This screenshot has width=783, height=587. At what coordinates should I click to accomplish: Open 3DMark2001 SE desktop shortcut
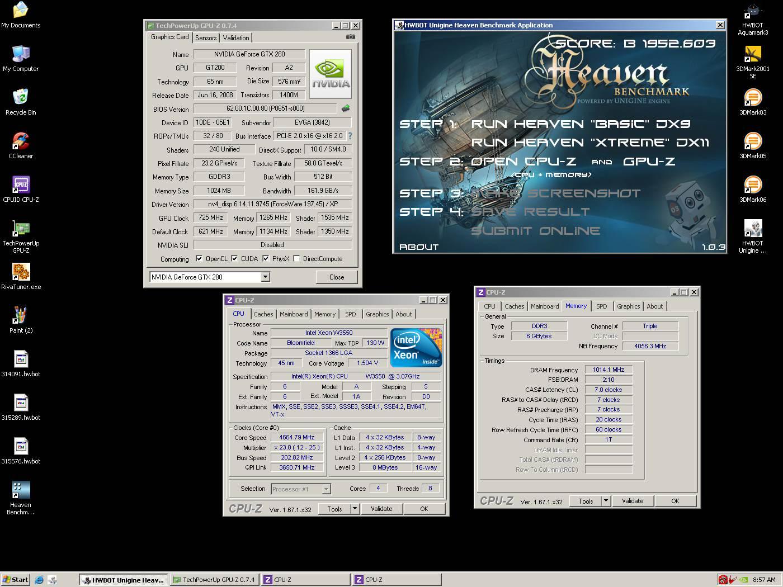tap(753, 63)
